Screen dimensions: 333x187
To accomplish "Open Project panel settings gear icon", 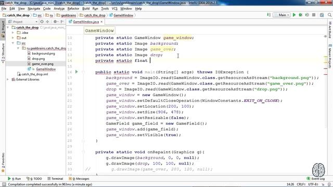I will pos(55,22).
